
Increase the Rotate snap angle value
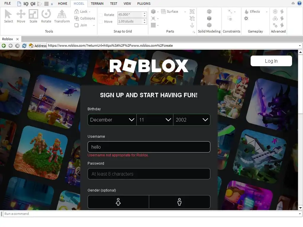(x=144, y=13)
